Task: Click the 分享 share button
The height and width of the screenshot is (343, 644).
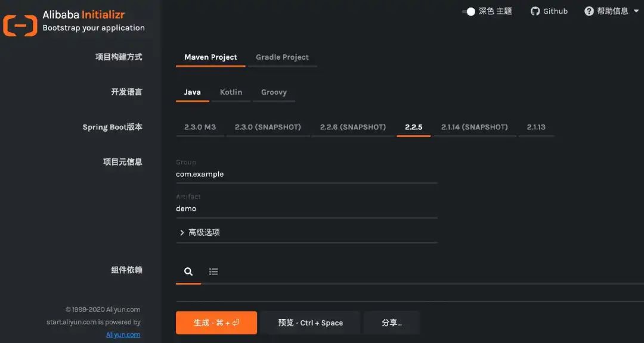Action: [392, 323]
